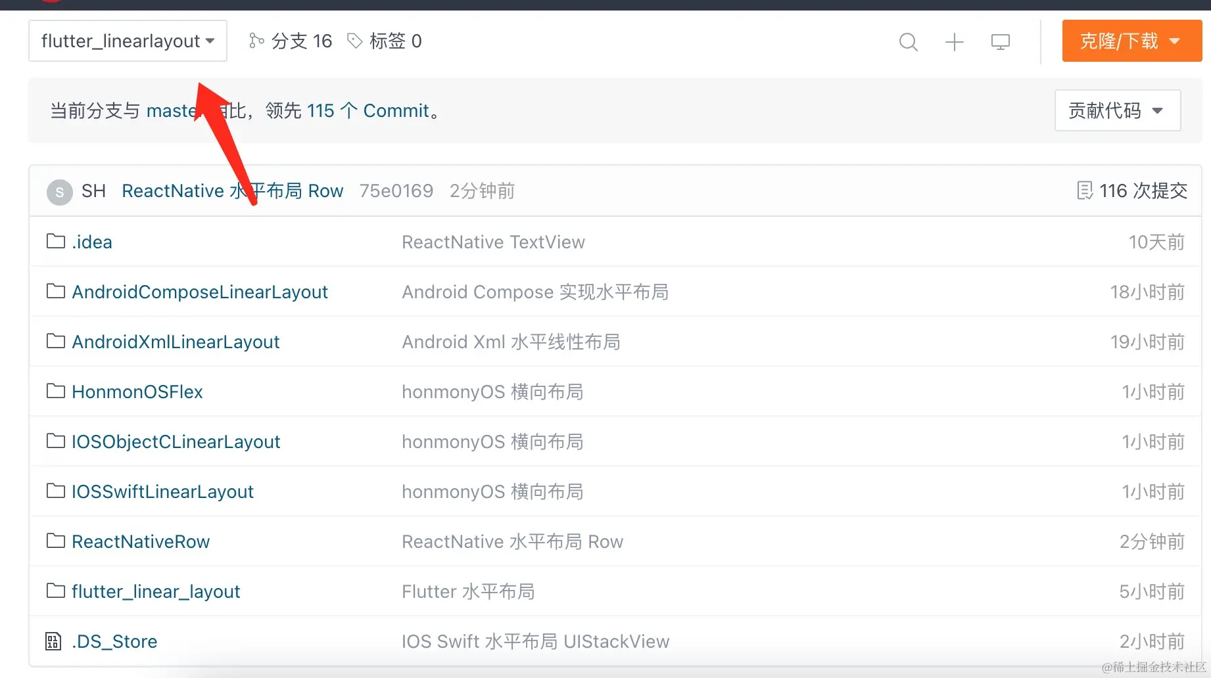Open the AndroidXmlLinearLayout folder
This screenshot has width=1211, height=678.
click(176, 342)
